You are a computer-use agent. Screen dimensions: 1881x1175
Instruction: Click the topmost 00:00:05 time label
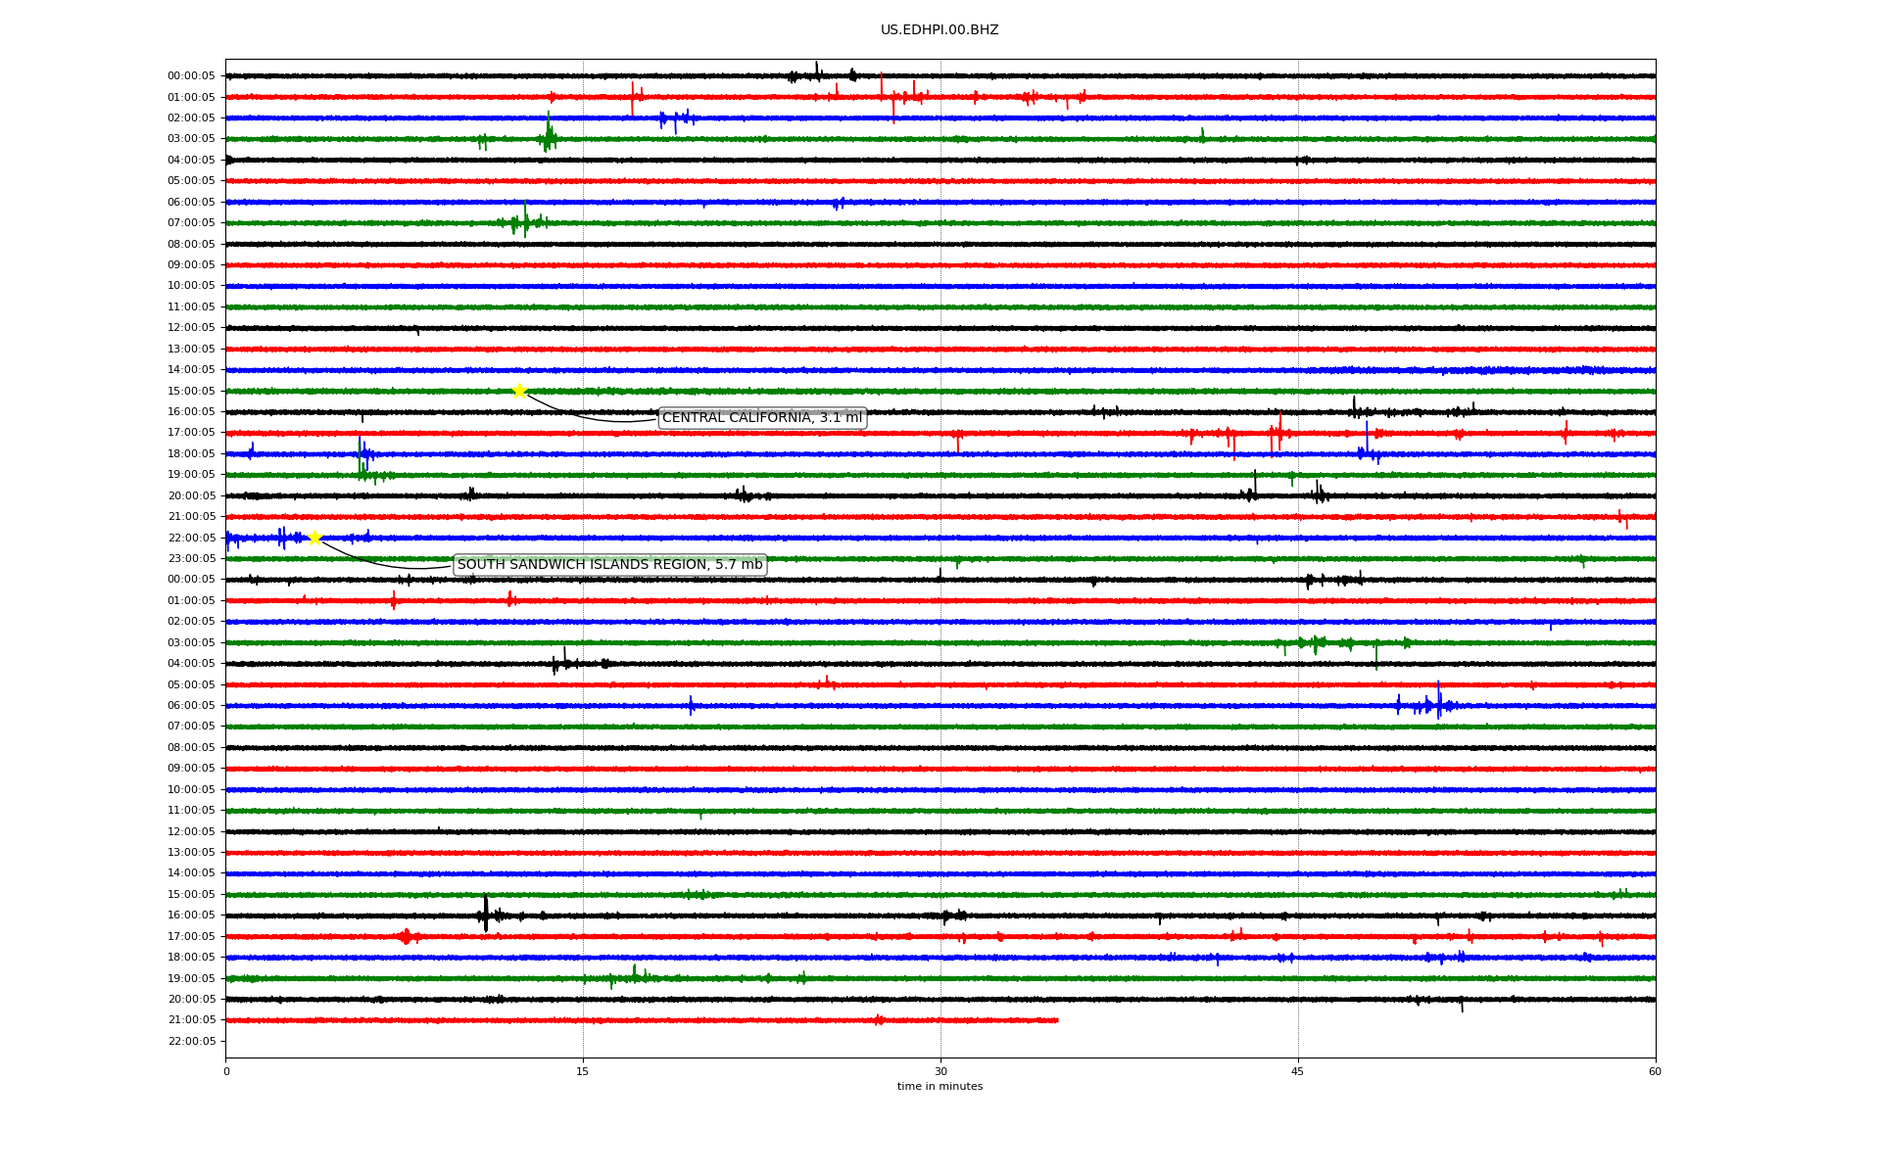coord(191,76)
